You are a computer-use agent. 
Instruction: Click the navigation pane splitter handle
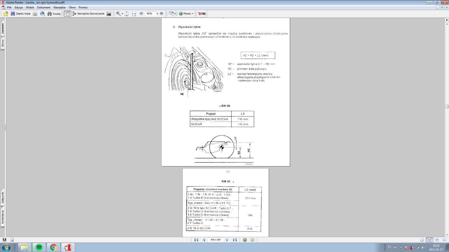coord(5,127)
